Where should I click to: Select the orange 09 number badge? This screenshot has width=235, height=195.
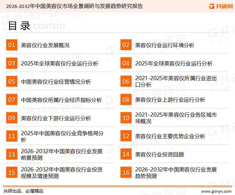tap(12, 118)
